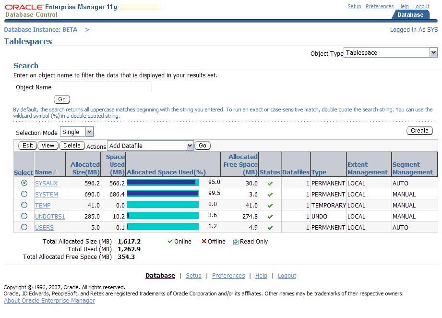Open Preferences in the top header

(379, 6)
